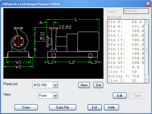Click the Exit button
Screen dimensions: 152x114
tap(95, 107)
